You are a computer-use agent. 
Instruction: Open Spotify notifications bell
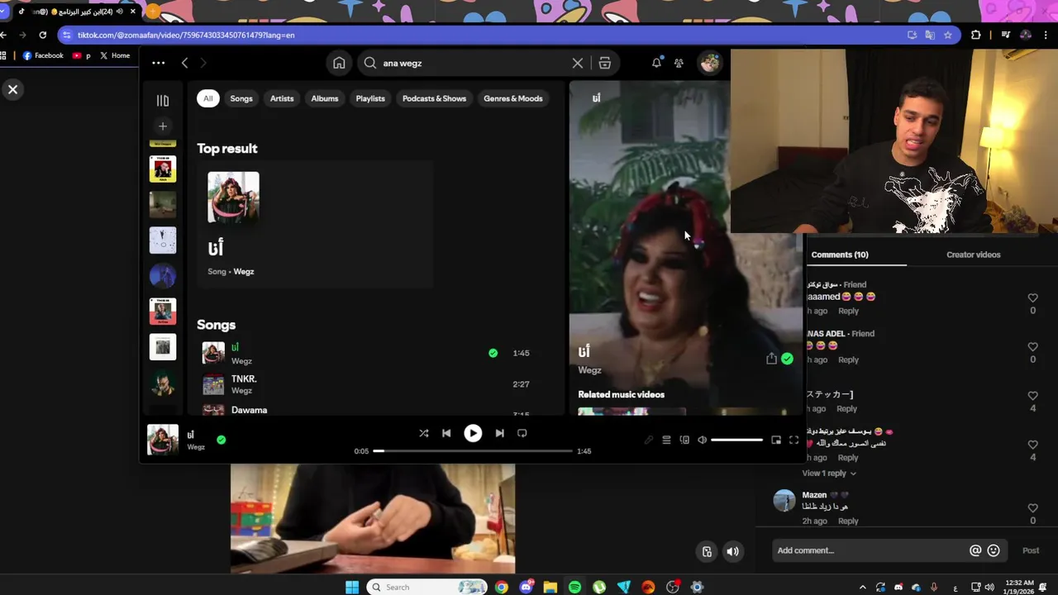click(656, 63)
